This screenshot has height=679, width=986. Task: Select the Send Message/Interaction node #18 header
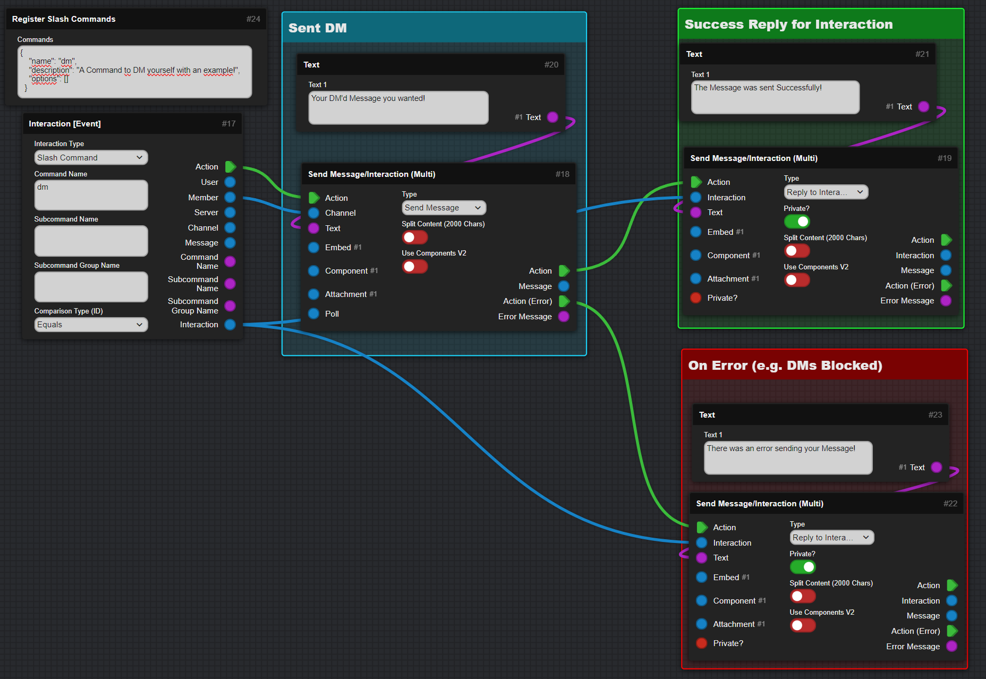[439, 174]
